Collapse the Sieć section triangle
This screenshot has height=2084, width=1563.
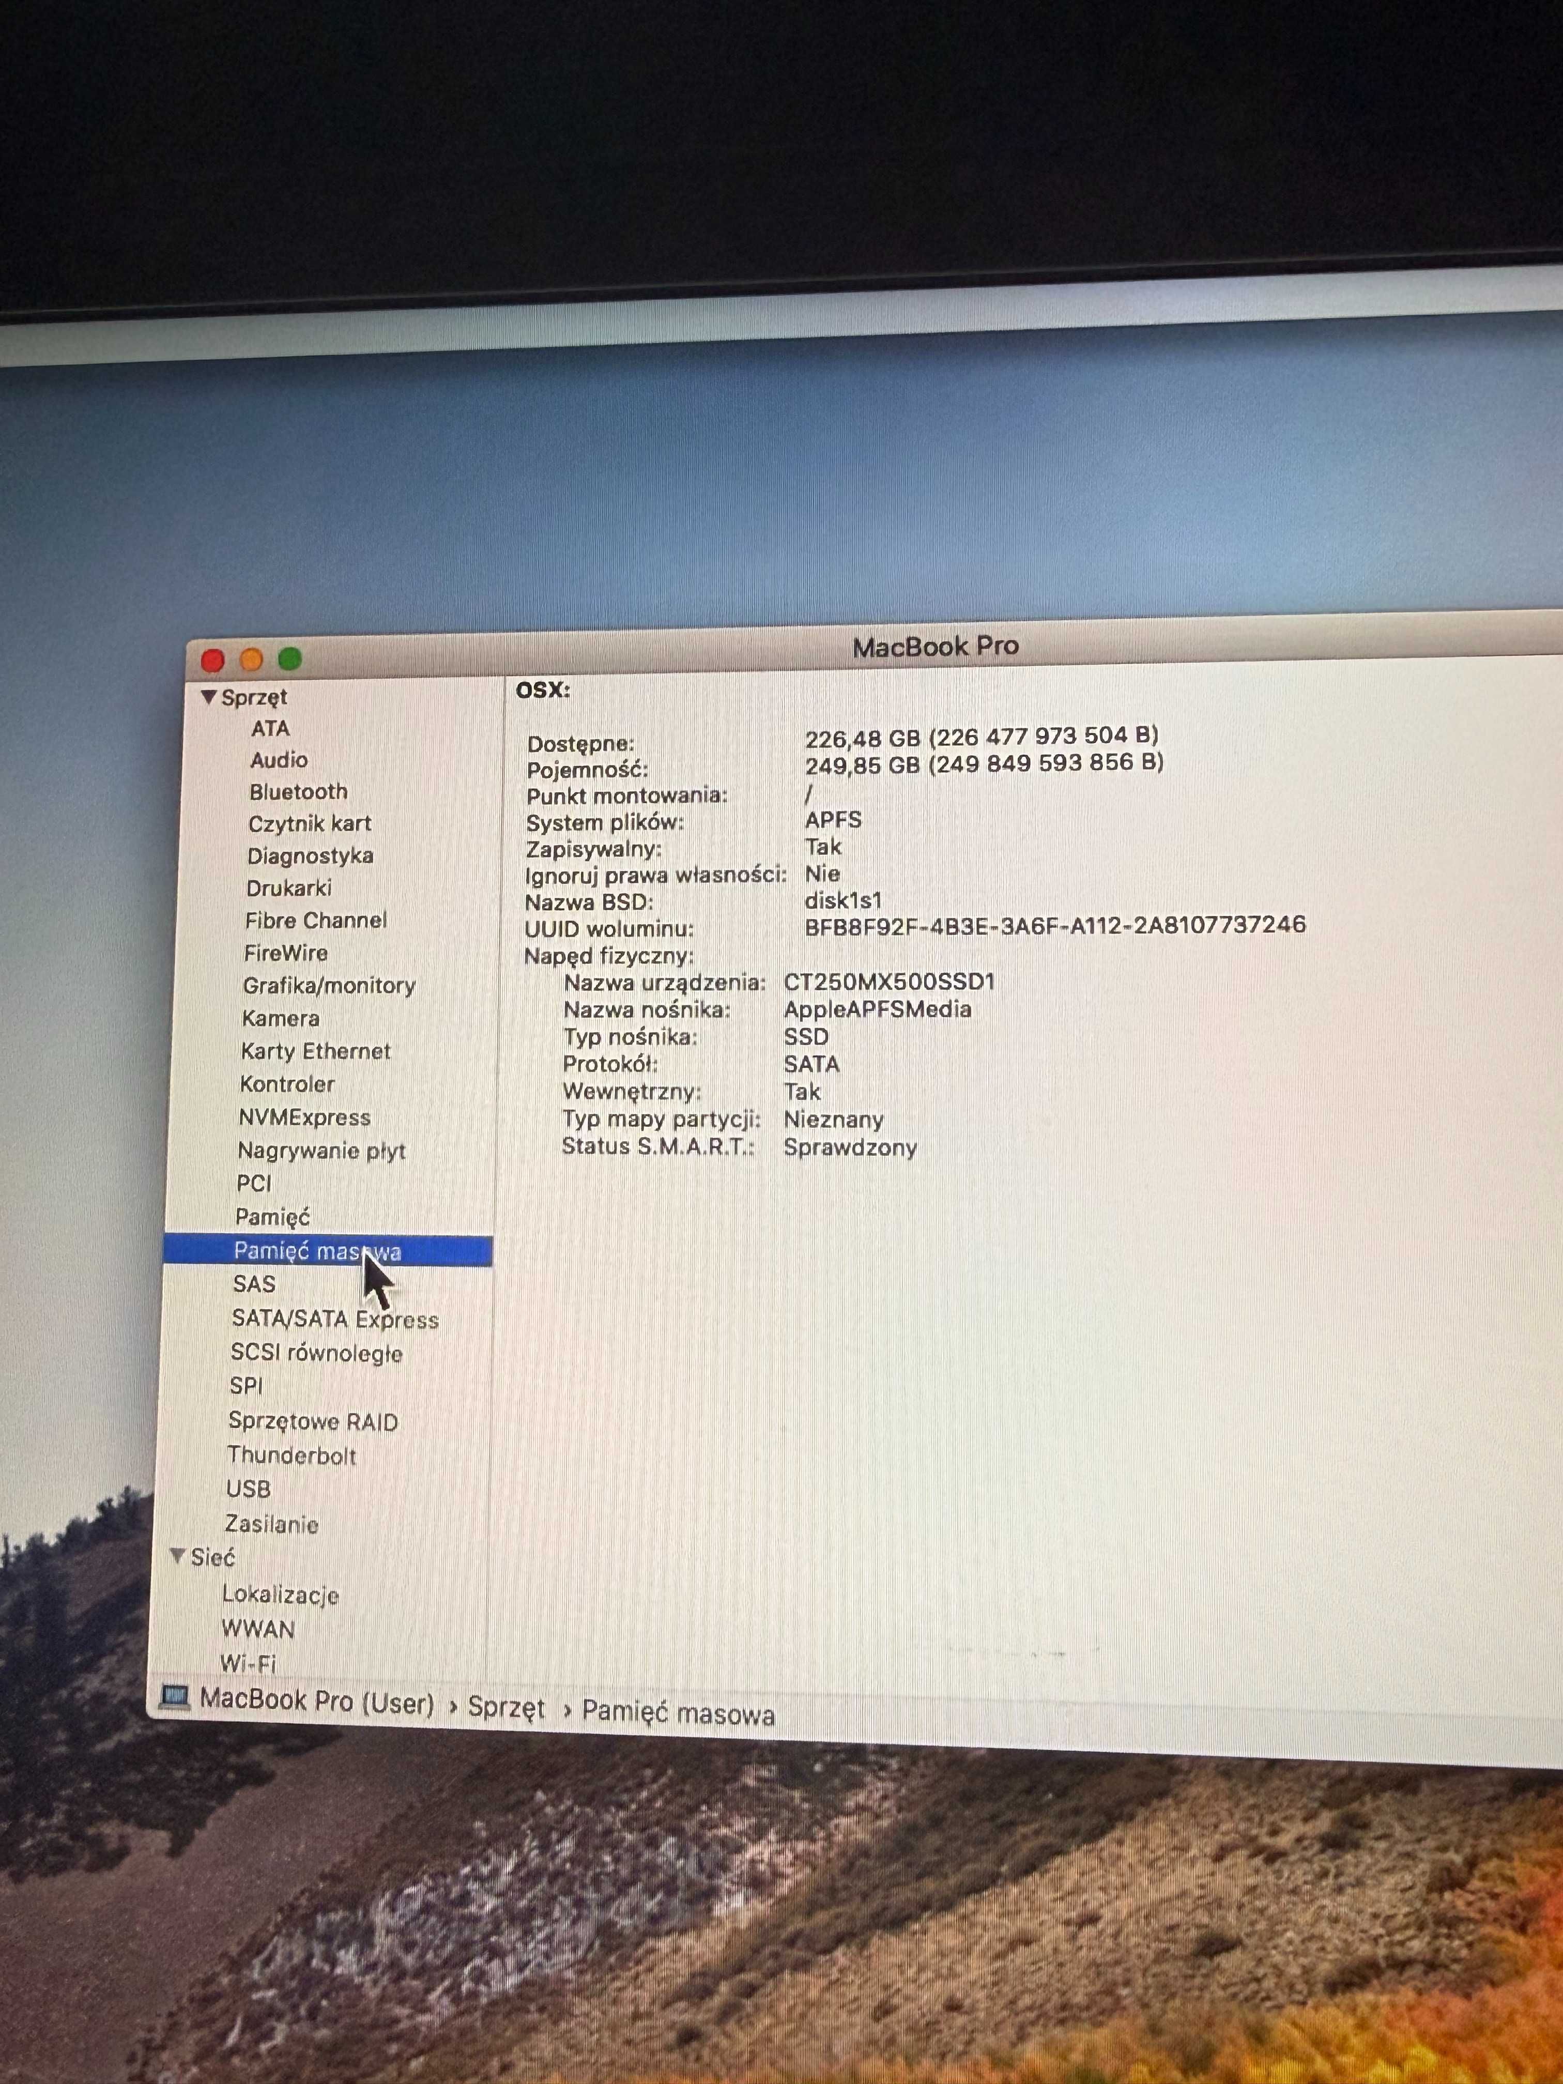click(x=177, y=1556)
